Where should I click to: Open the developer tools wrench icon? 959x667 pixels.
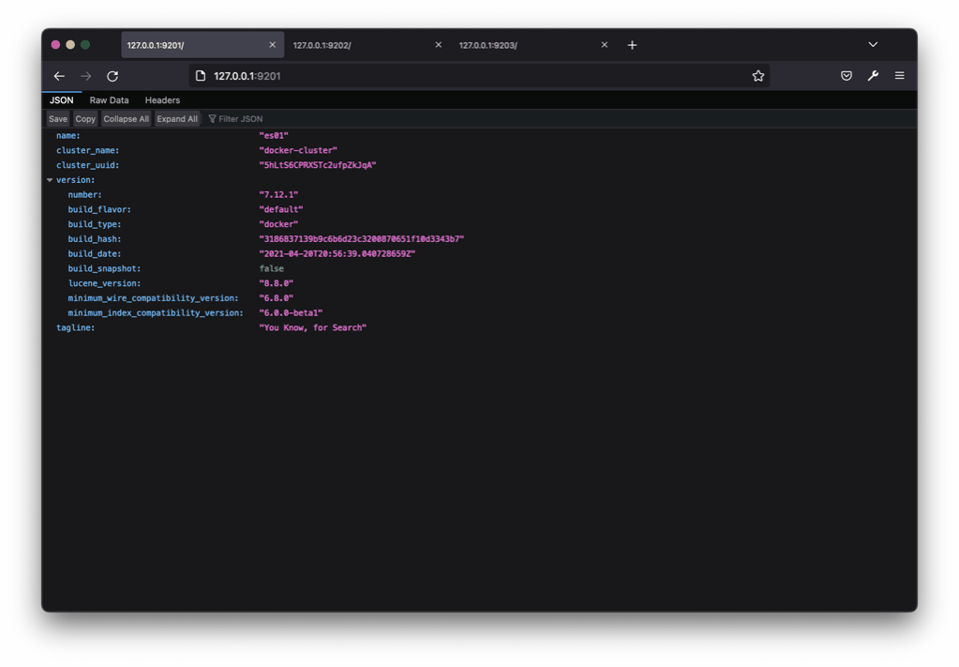click(x=873, y=76)
